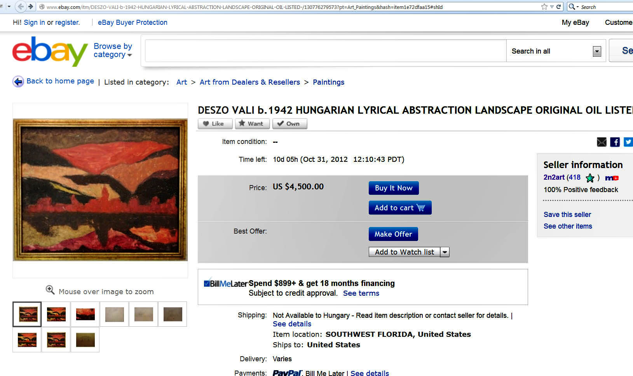Share the listing on Twitter icon
Image resolution: width=633 pixels, height=376 pixels.
pos(628,142)
